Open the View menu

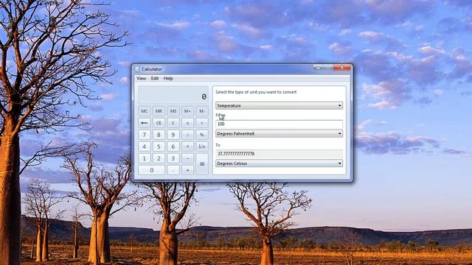click(141, 79)
